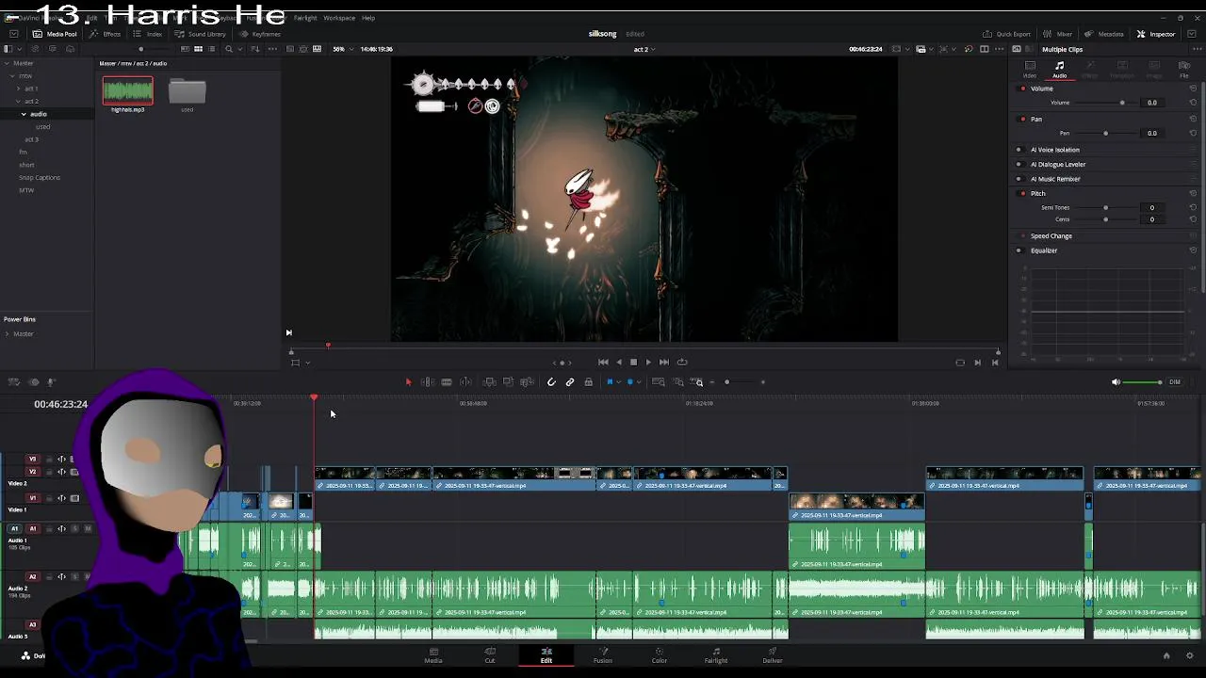Select the highheis.mp3 audio clip thumbnail
Viewport: 1206px width, 678px height.
128,91
